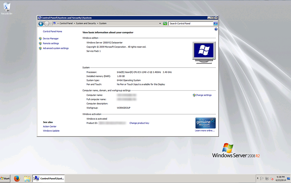The width and height of the screenshot is (291, 183).
Task: Click the Control Panel\Syst... taskbar button
Action: pos(49,178)
